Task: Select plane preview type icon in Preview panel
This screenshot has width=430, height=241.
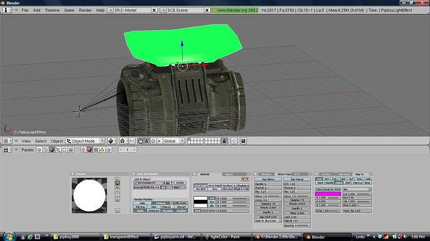Action: [117, 179]
